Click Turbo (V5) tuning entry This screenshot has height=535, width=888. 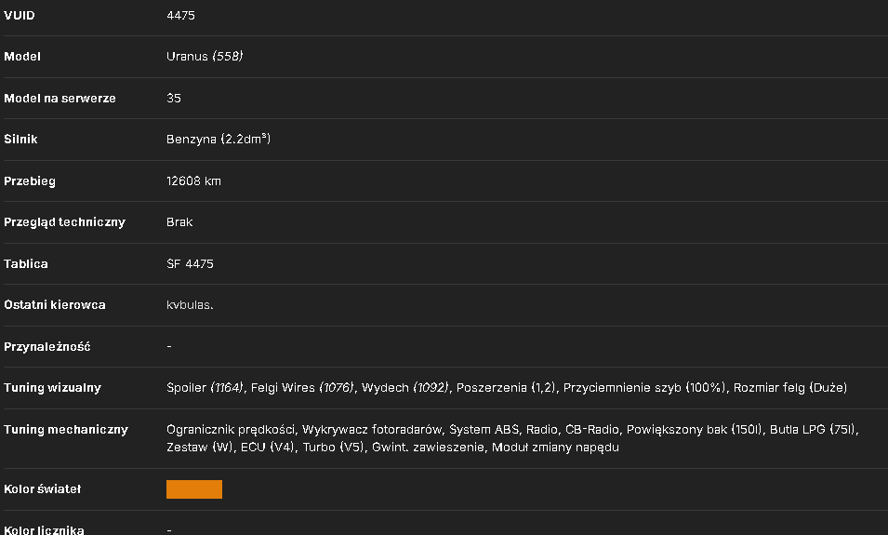(333, 448)
